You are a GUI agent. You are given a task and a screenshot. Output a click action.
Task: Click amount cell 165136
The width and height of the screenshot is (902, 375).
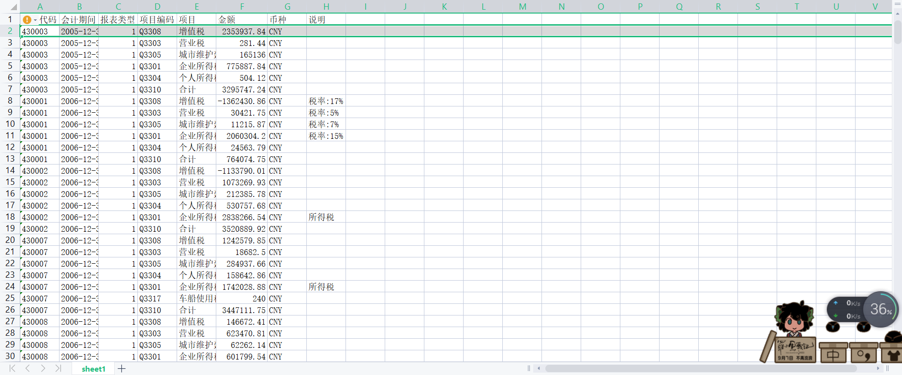click(x=242, y=55)
